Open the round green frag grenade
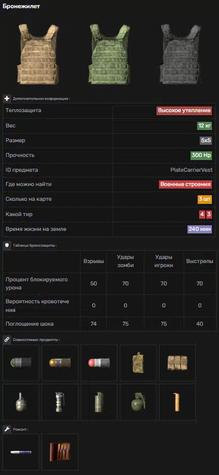219x475 pixels. (138, 402)
